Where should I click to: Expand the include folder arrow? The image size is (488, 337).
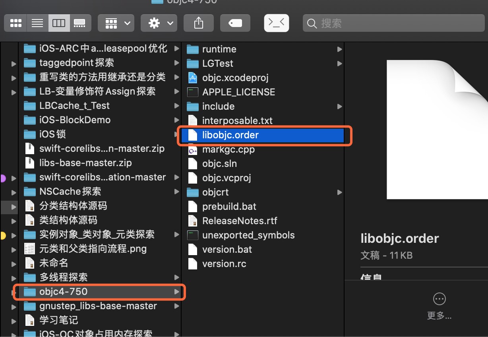339,107
